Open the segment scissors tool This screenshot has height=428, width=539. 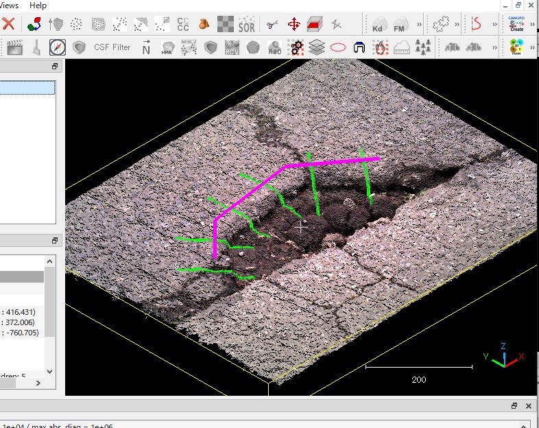[273, 25]
